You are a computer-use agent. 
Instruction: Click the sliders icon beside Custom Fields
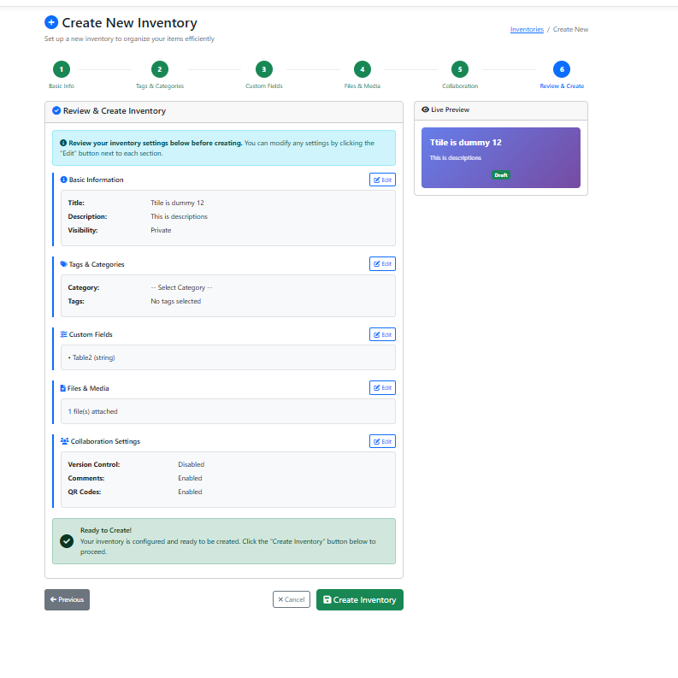(x=63, y=334)
